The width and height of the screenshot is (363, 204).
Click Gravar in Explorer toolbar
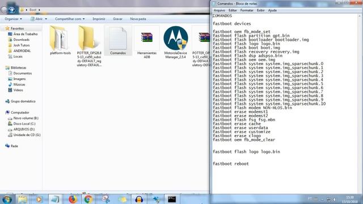tap(117, 19)
